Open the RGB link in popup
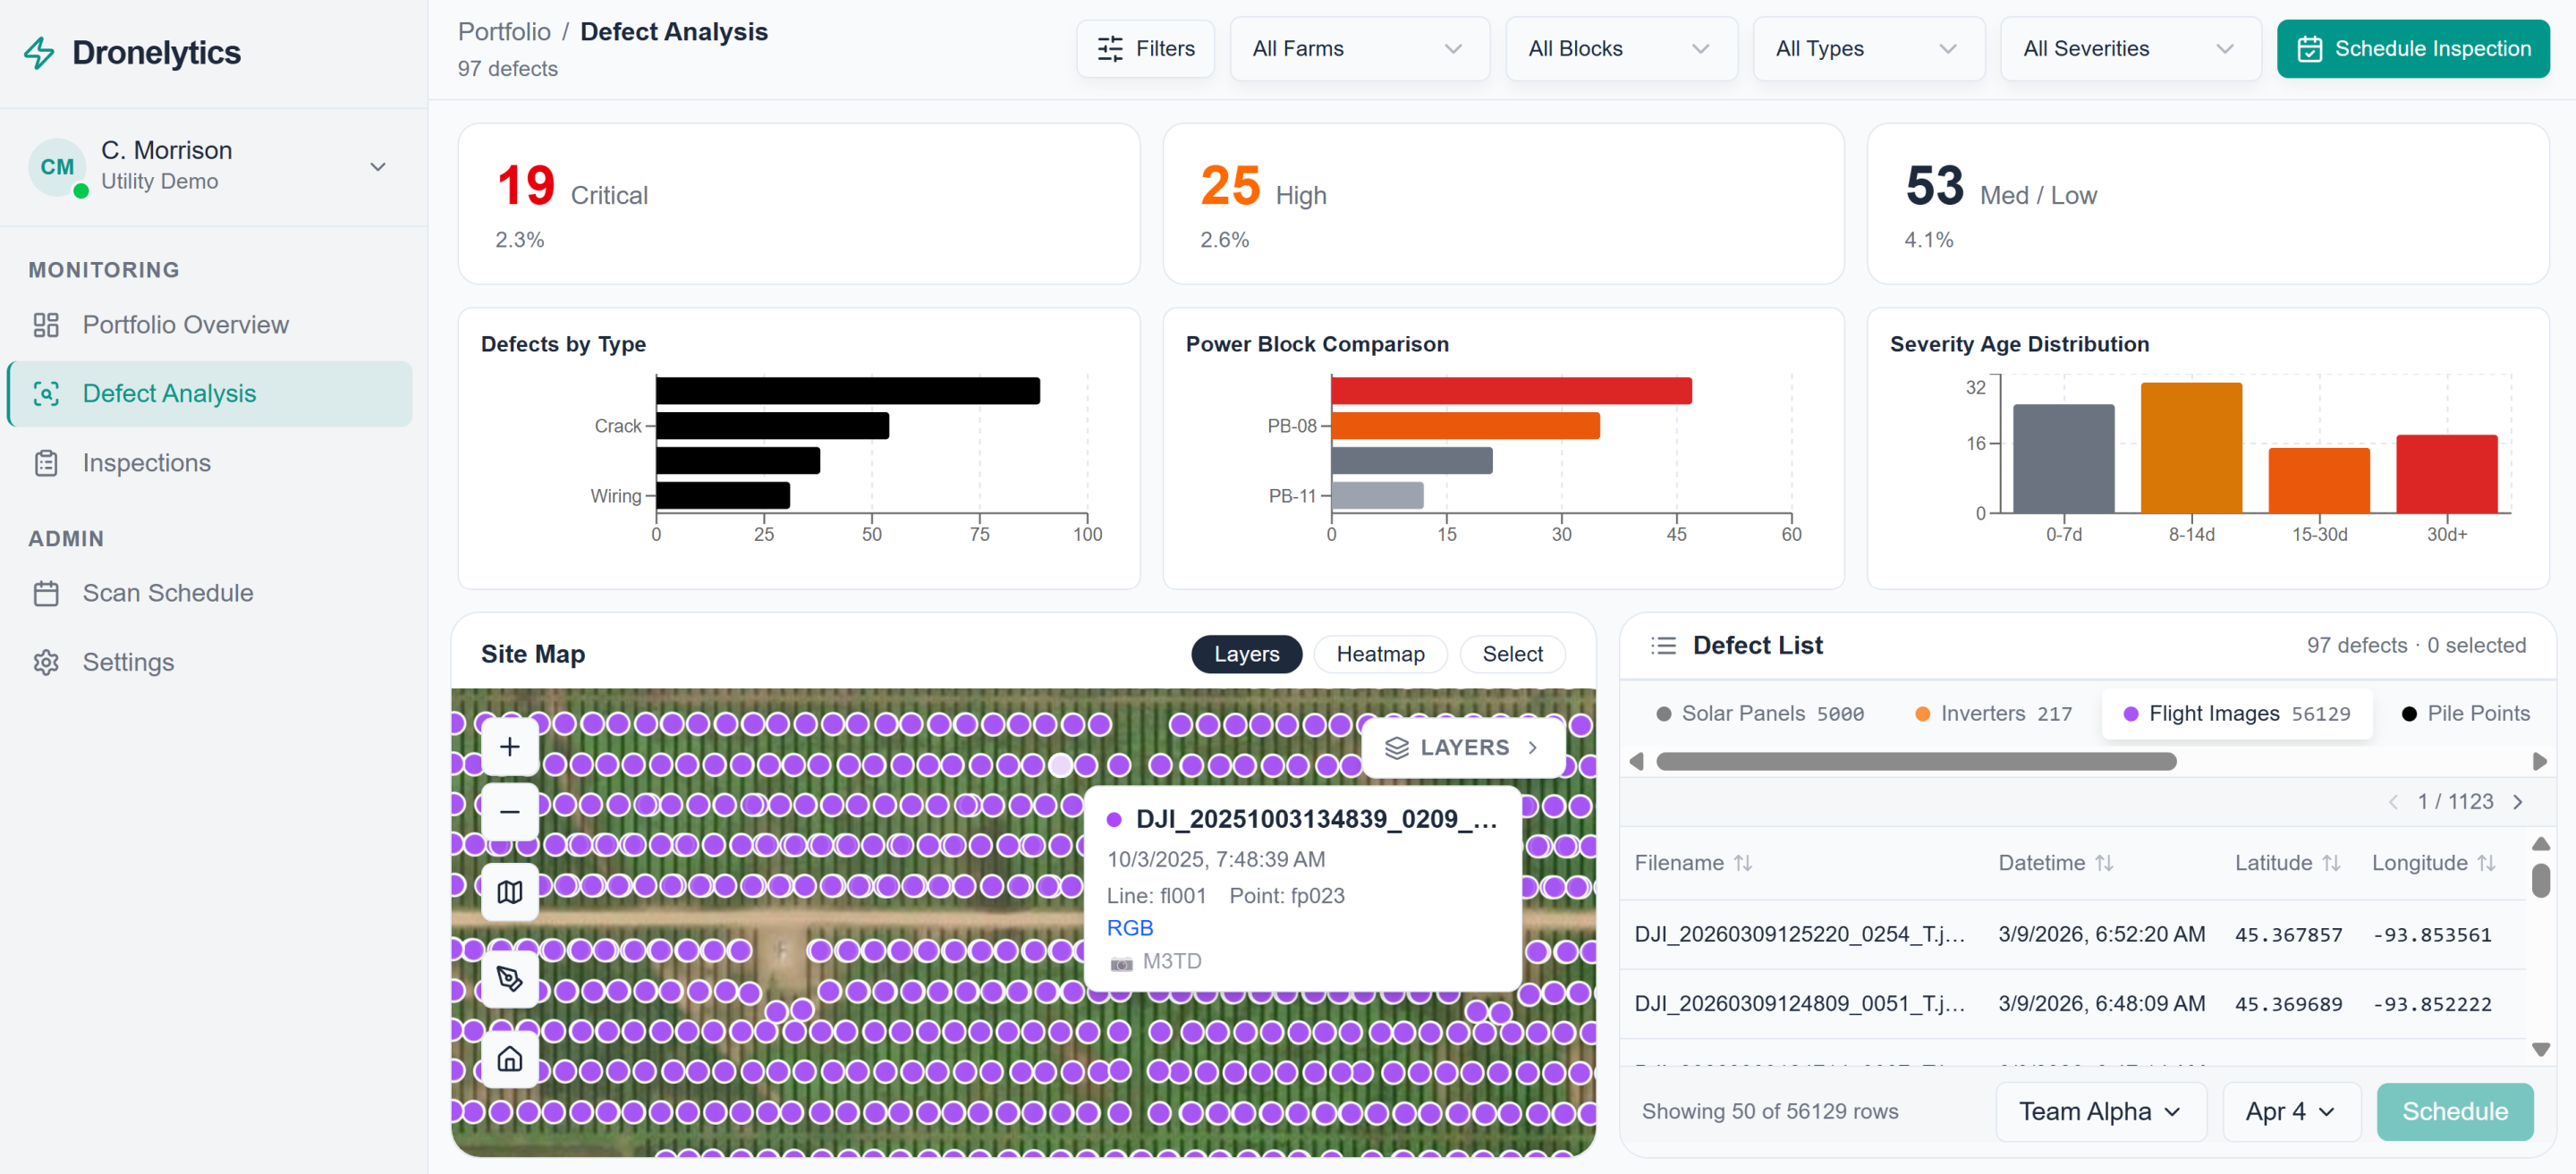Screen dimensions: 2576x1174 pyautogui.click(x=1129, y=928)
